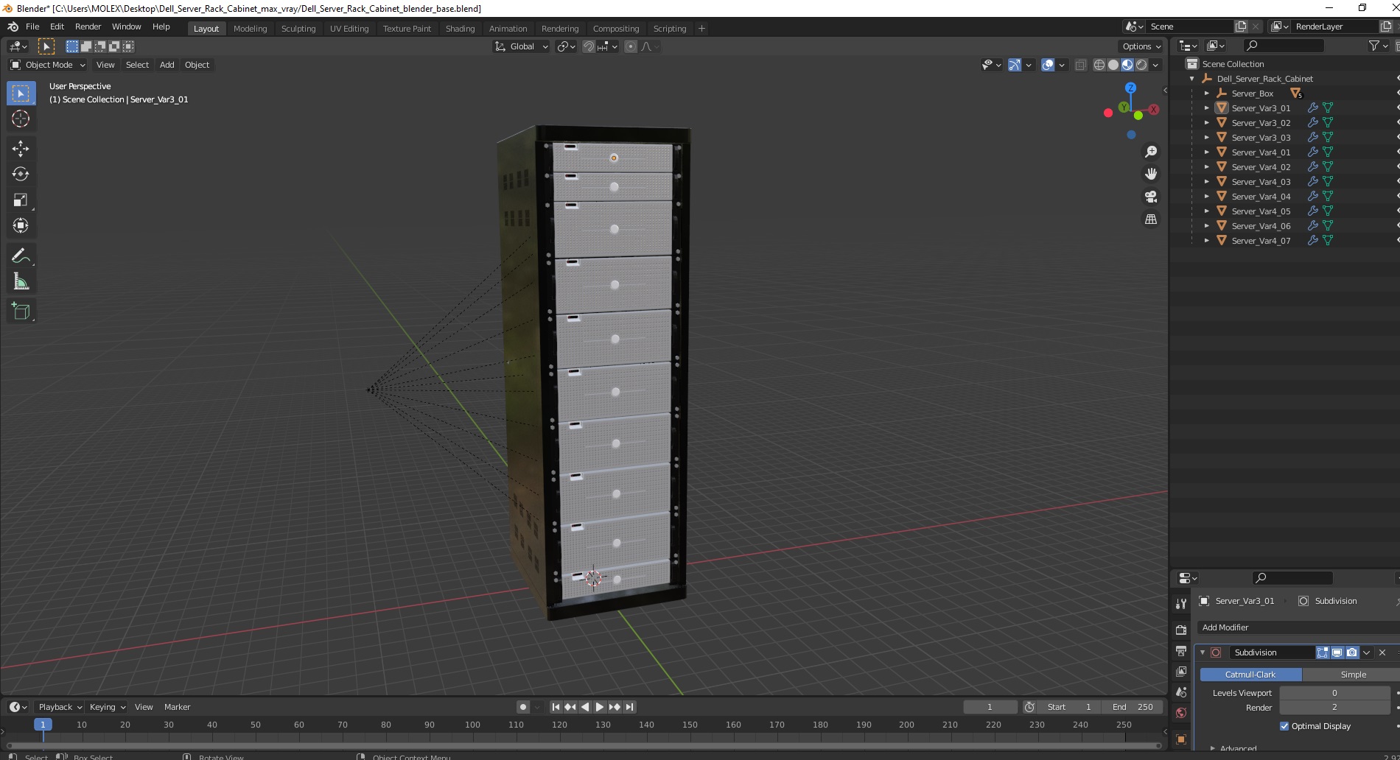Open the Scene properties tab
The height and width of the screenshot is (760, 1400).
[x=1181, y=692]
